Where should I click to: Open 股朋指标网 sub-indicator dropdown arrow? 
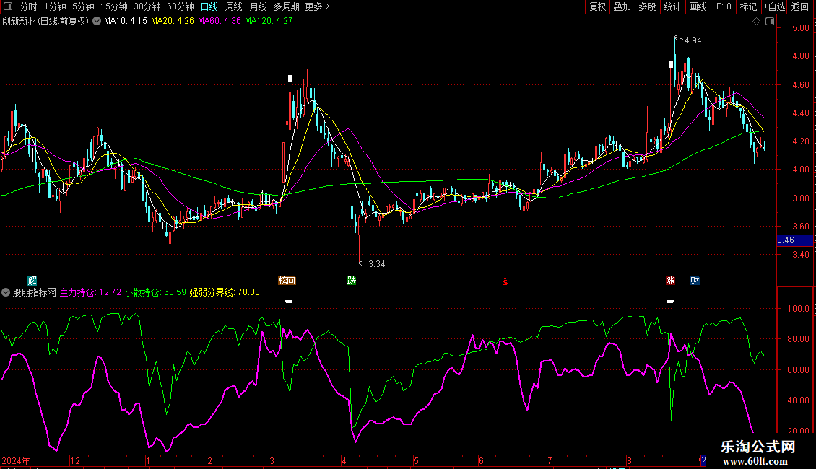click(x=6, y=292)
